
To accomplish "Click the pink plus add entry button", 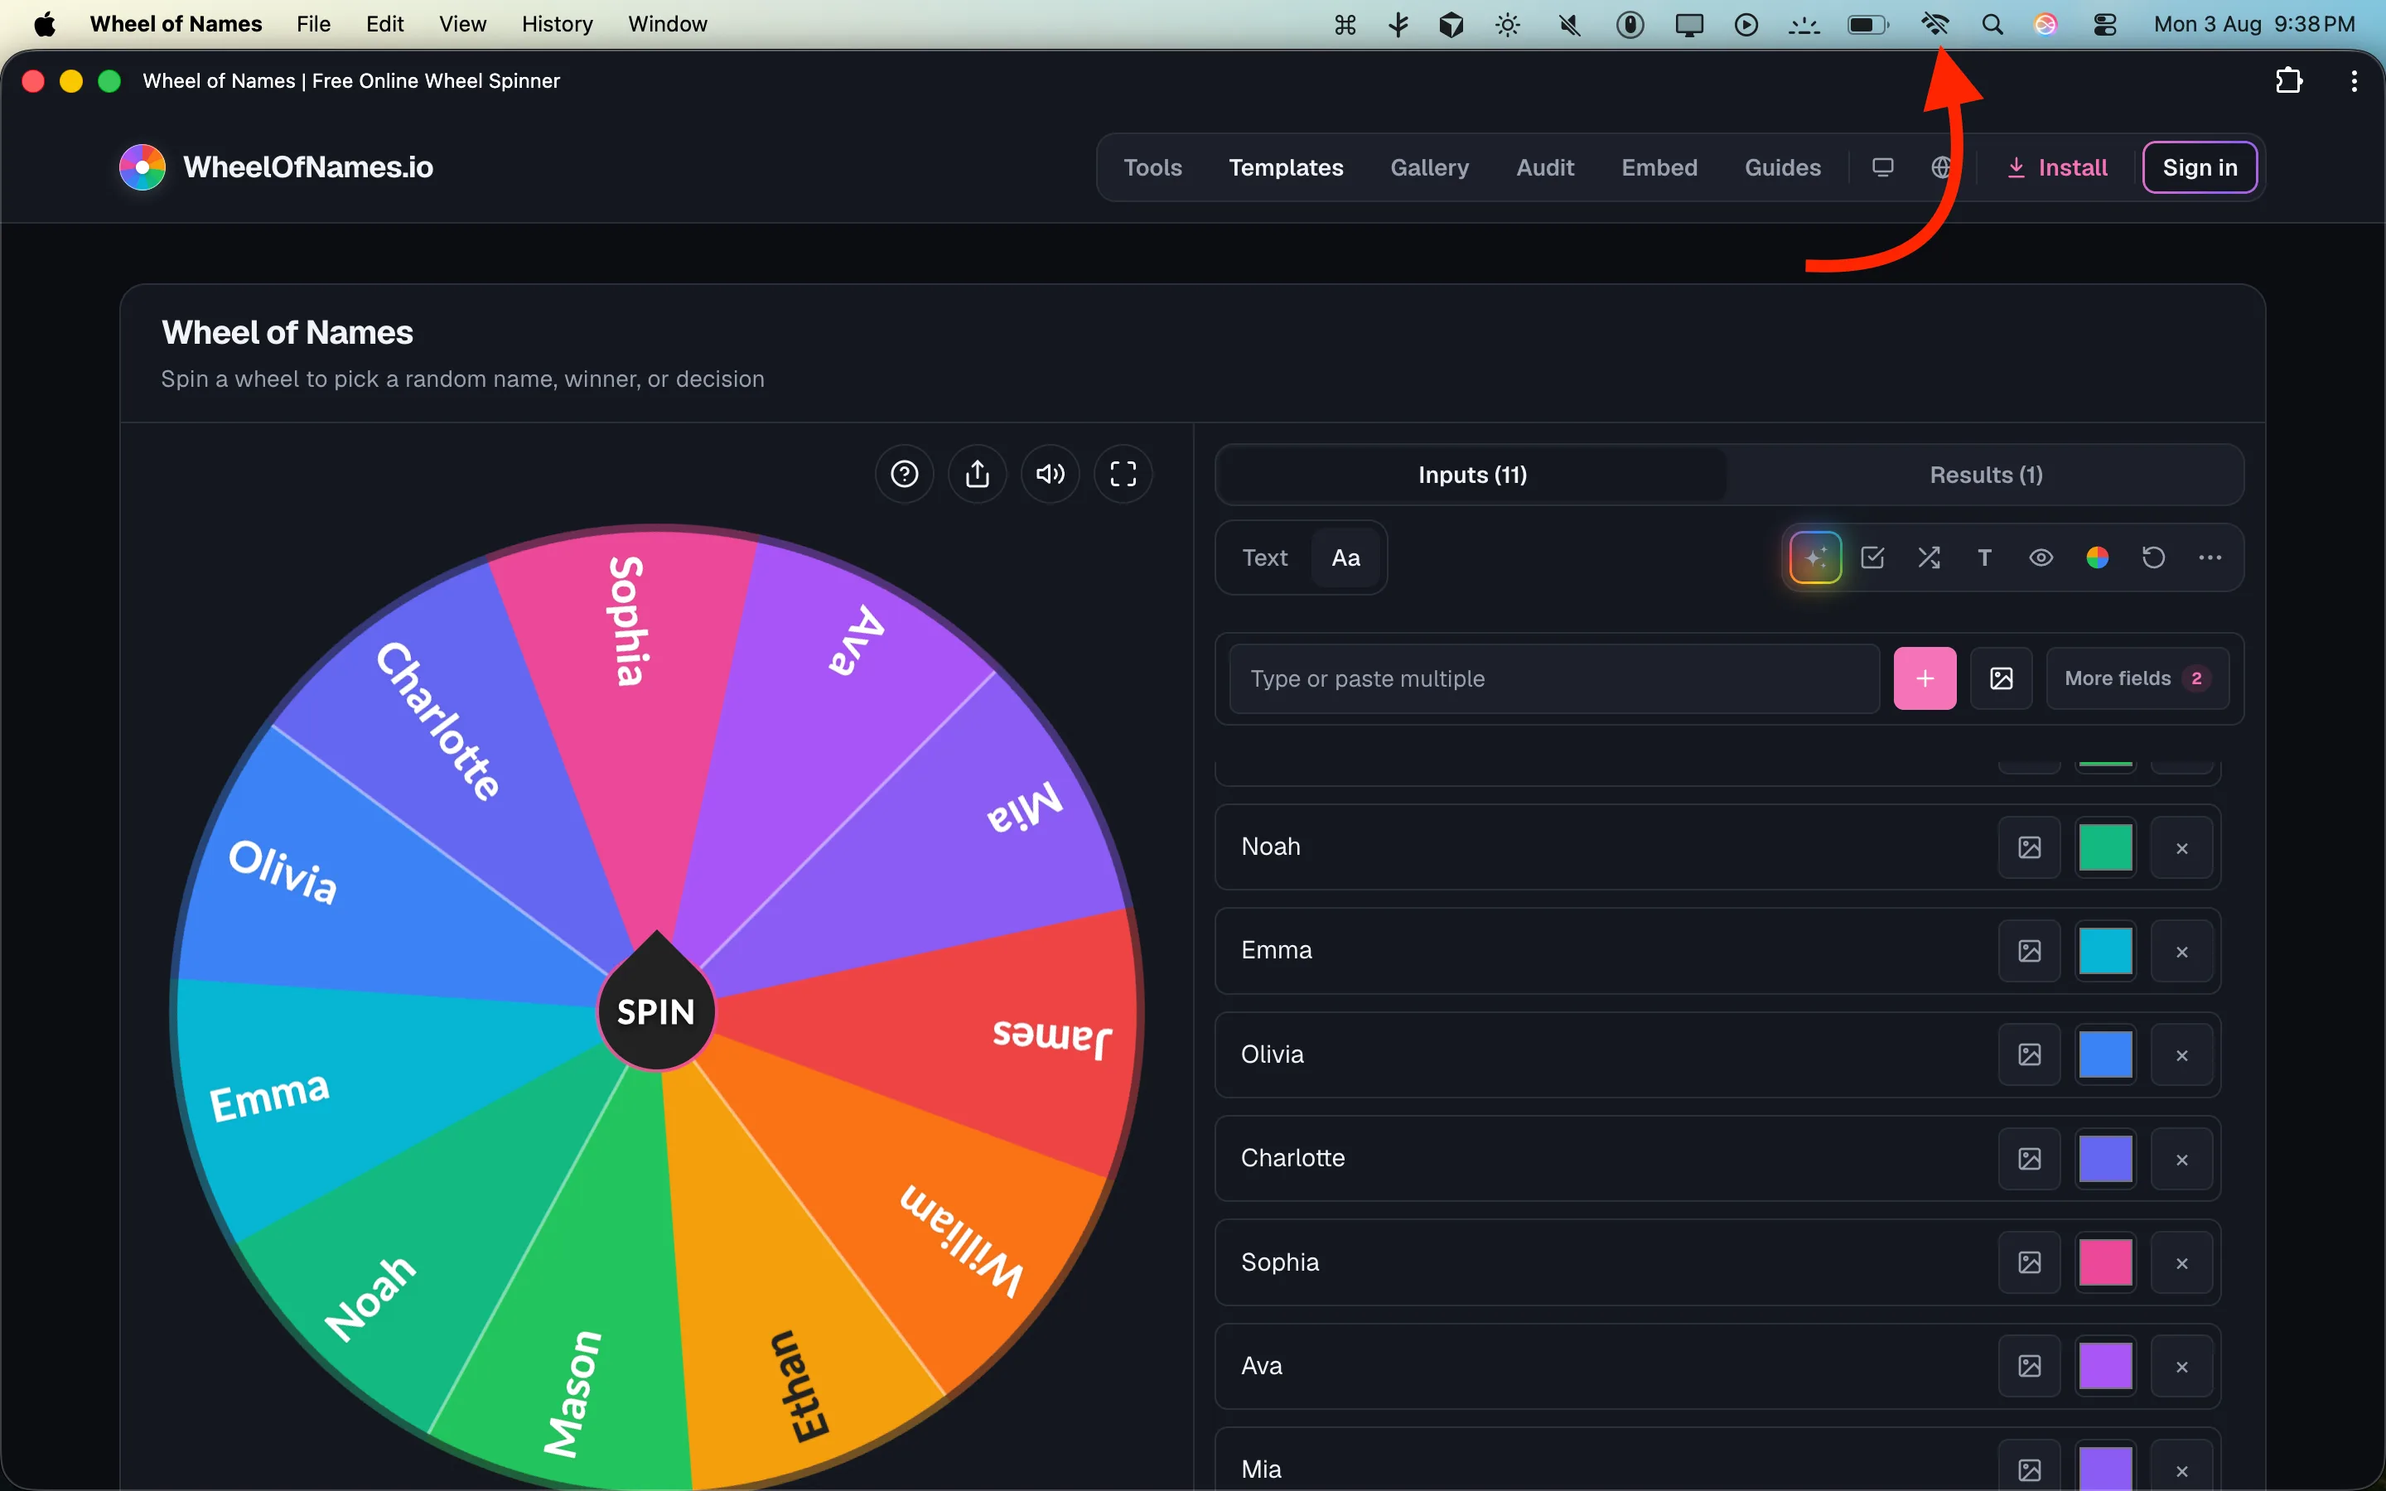I will (1925, 678).
